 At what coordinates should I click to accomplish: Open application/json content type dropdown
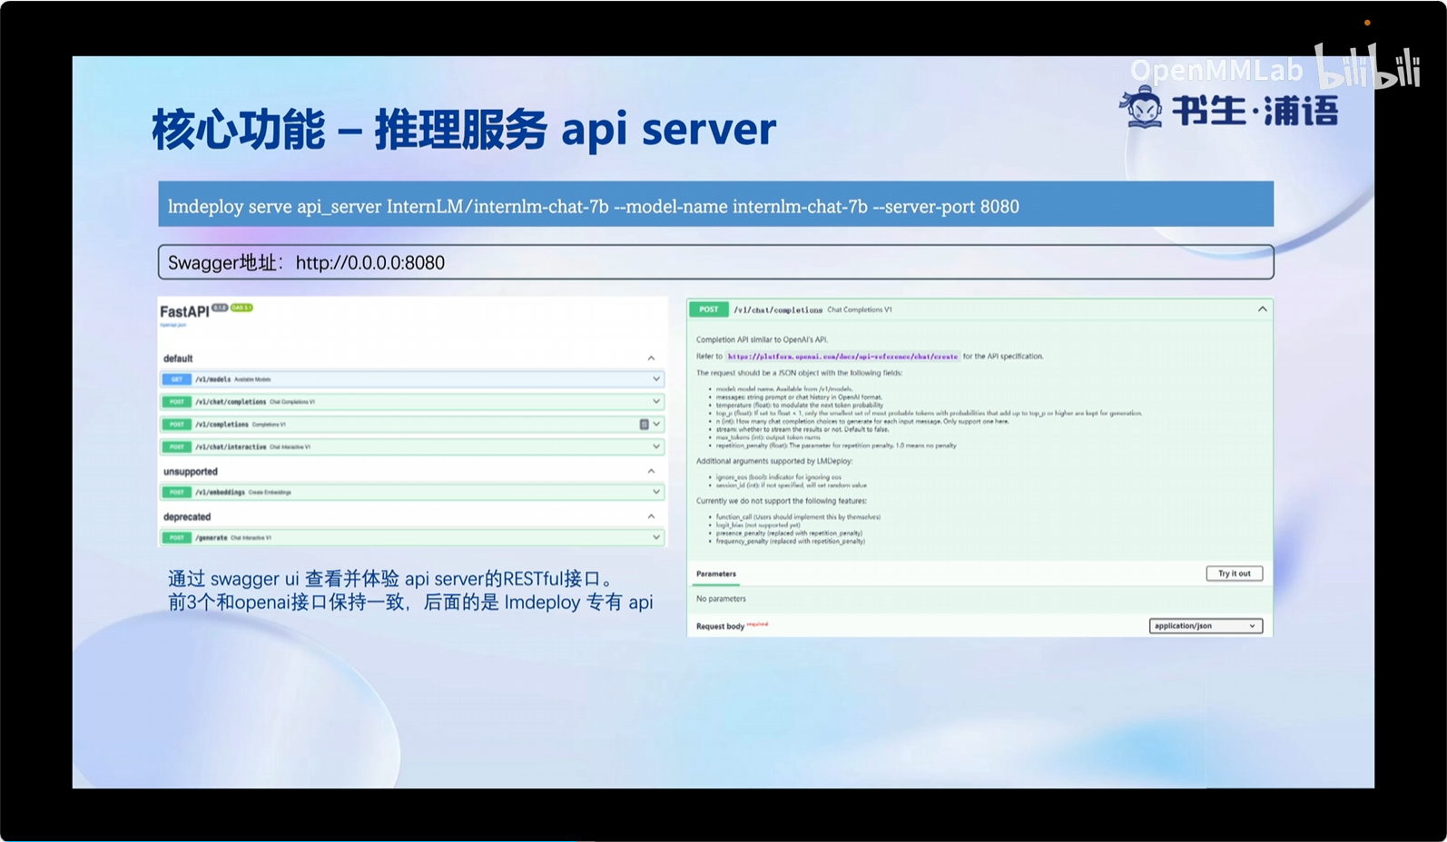1205,626
